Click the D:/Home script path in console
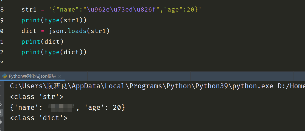This screenshot has width=305, height=131. tap(291, 86)
